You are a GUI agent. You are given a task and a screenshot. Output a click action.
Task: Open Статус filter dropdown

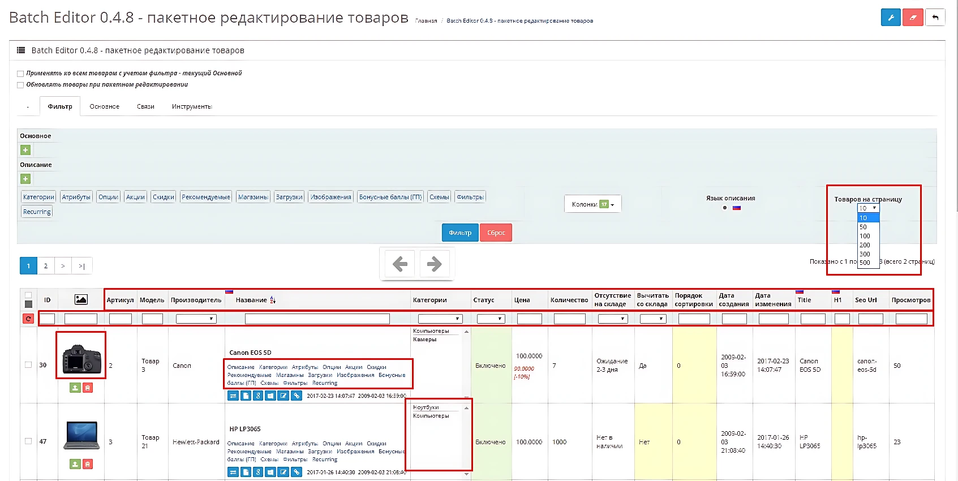[x=491, y=319]
